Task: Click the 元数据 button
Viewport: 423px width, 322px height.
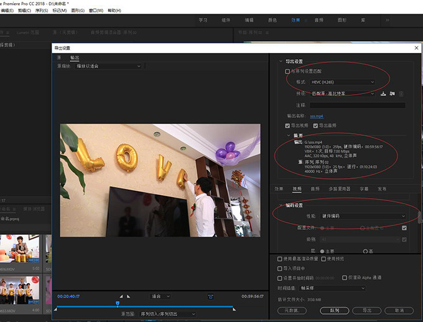Action: click(292, 311)
